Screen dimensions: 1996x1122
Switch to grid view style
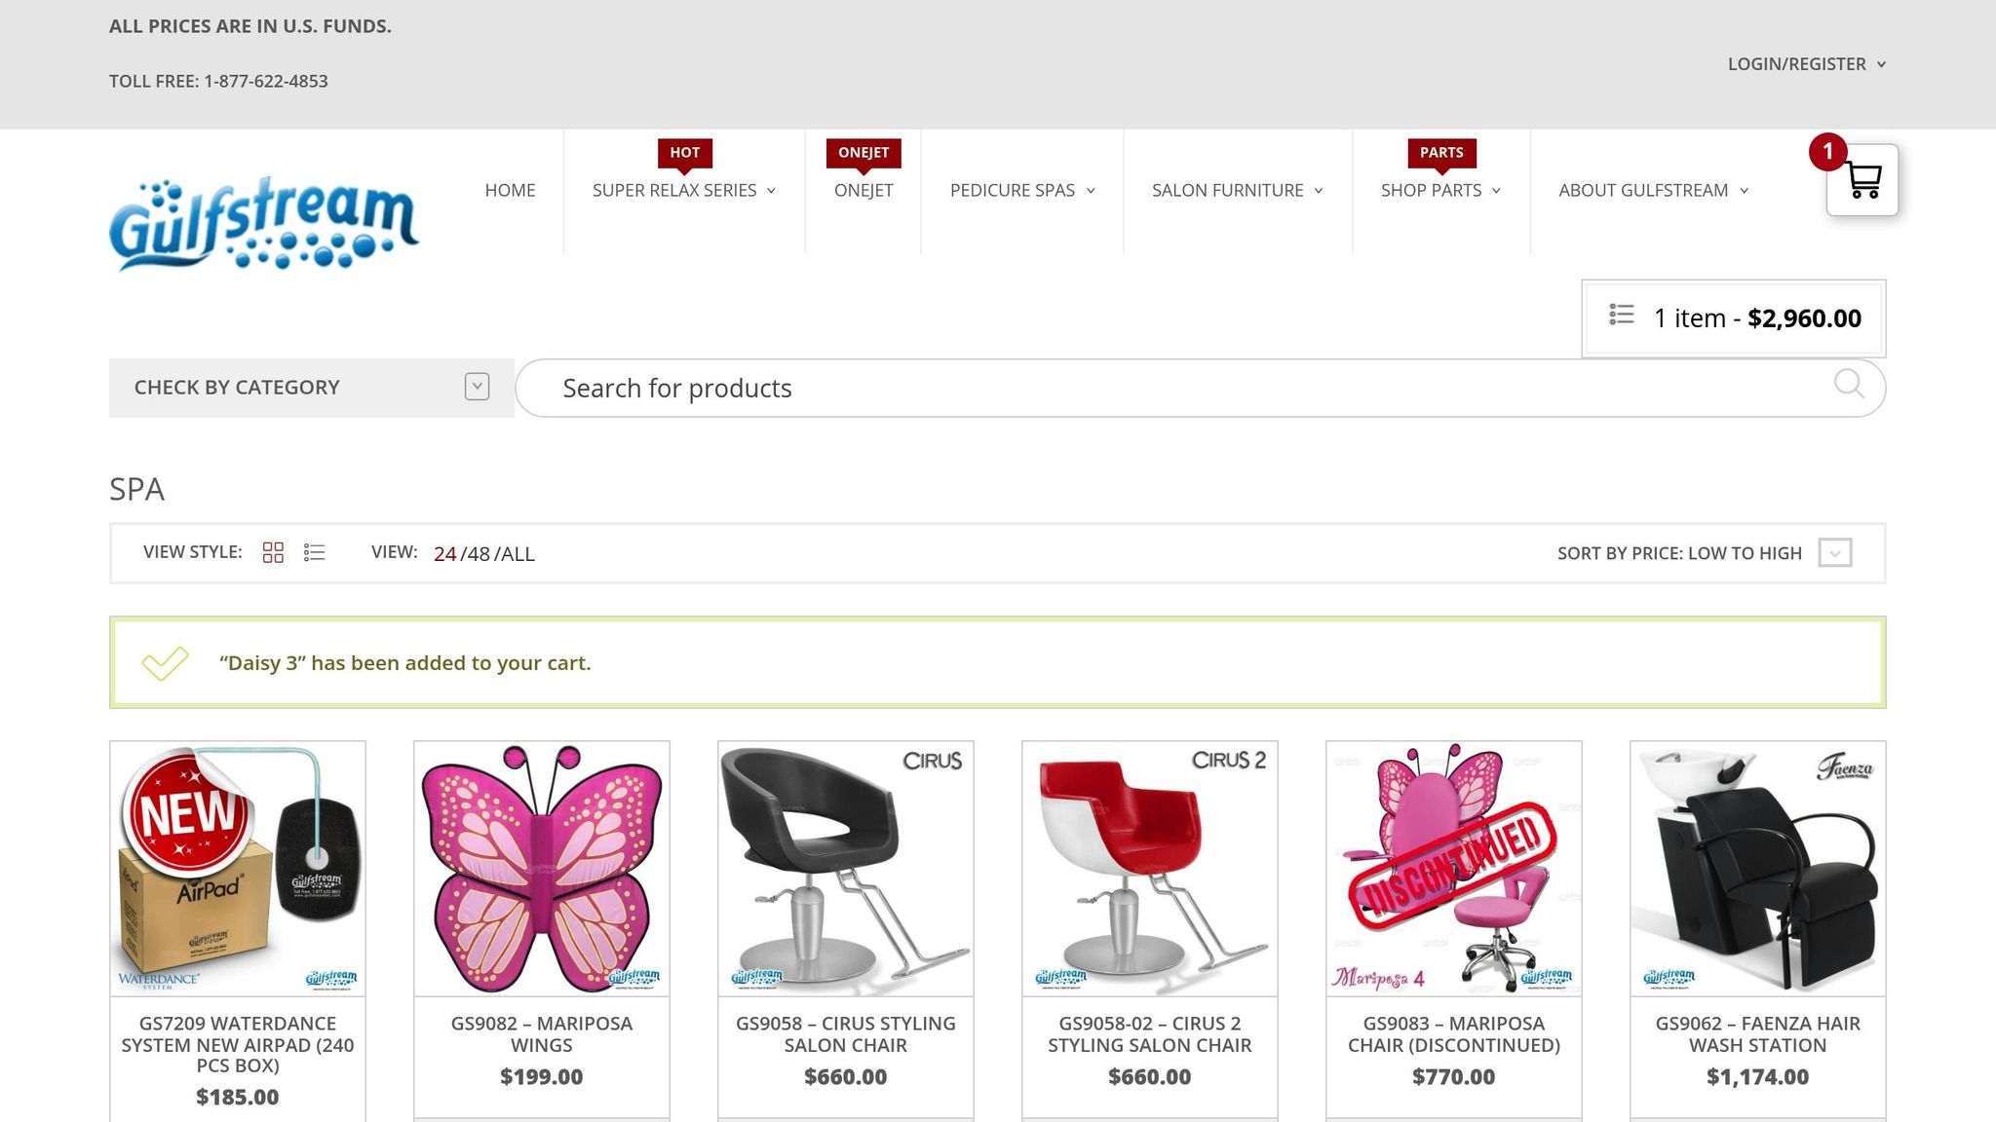tap(273, 553)
